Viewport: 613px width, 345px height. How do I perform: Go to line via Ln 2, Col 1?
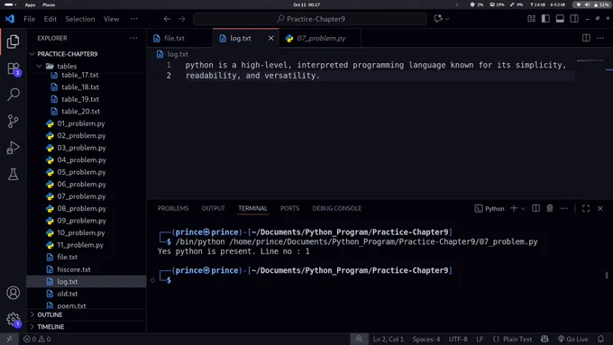(389, 339)
